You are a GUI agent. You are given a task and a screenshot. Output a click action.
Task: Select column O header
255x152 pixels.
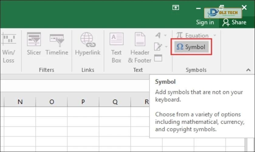[52, 102]
